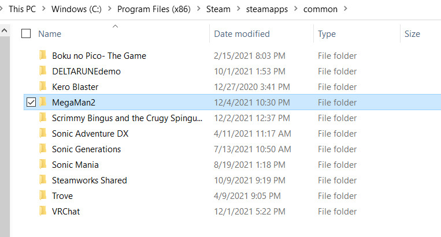Click the Sonic Generations folder icon

(42, 149)
